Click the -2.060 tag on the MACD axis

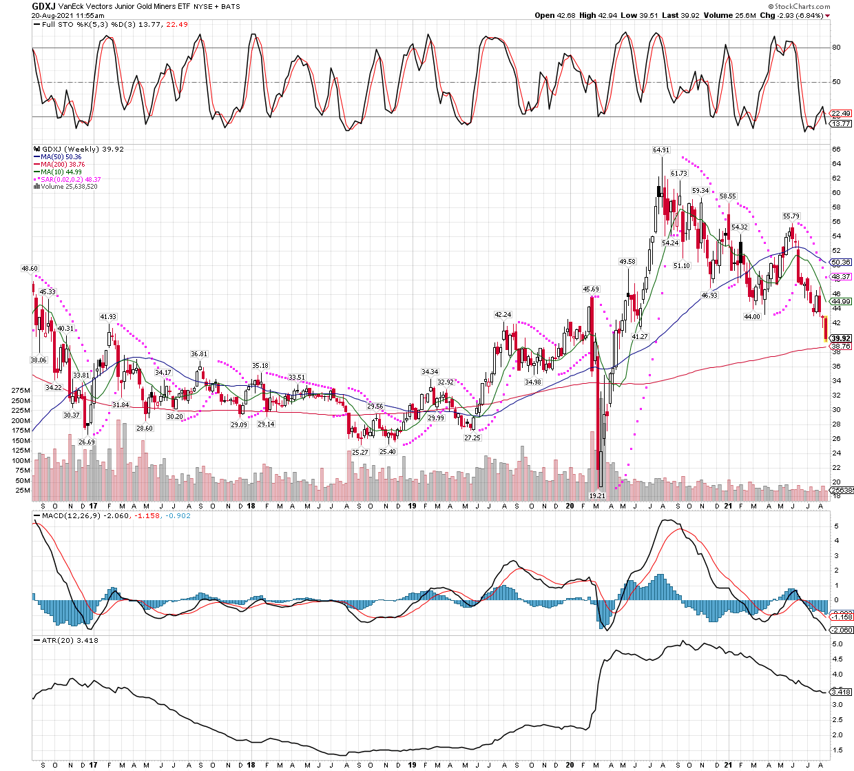pyautogui.click(x=842, y=630)
